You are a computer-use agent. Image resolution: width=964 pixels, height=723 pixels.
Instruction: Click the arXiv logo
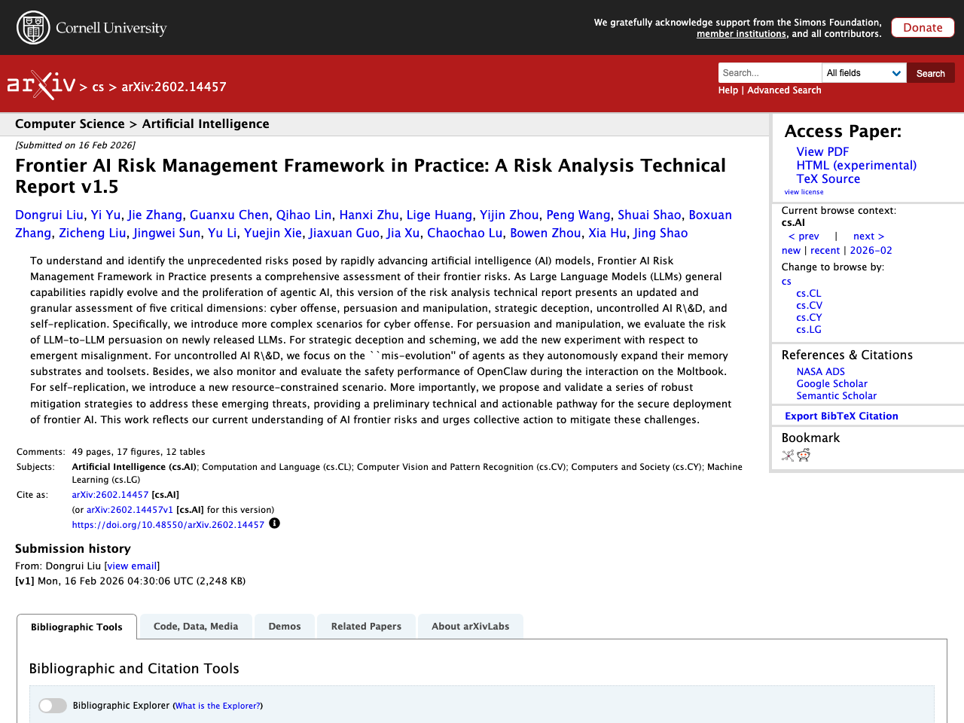tap(41, 84)
